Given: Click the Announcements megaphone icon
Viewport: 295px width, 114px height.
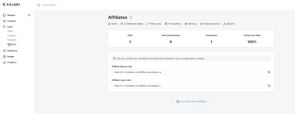Looking at the screenshot, I should [201, 24].
